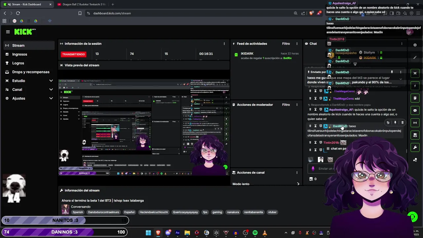Click the screen capture icon in right toolbar

tap(415, 73)
